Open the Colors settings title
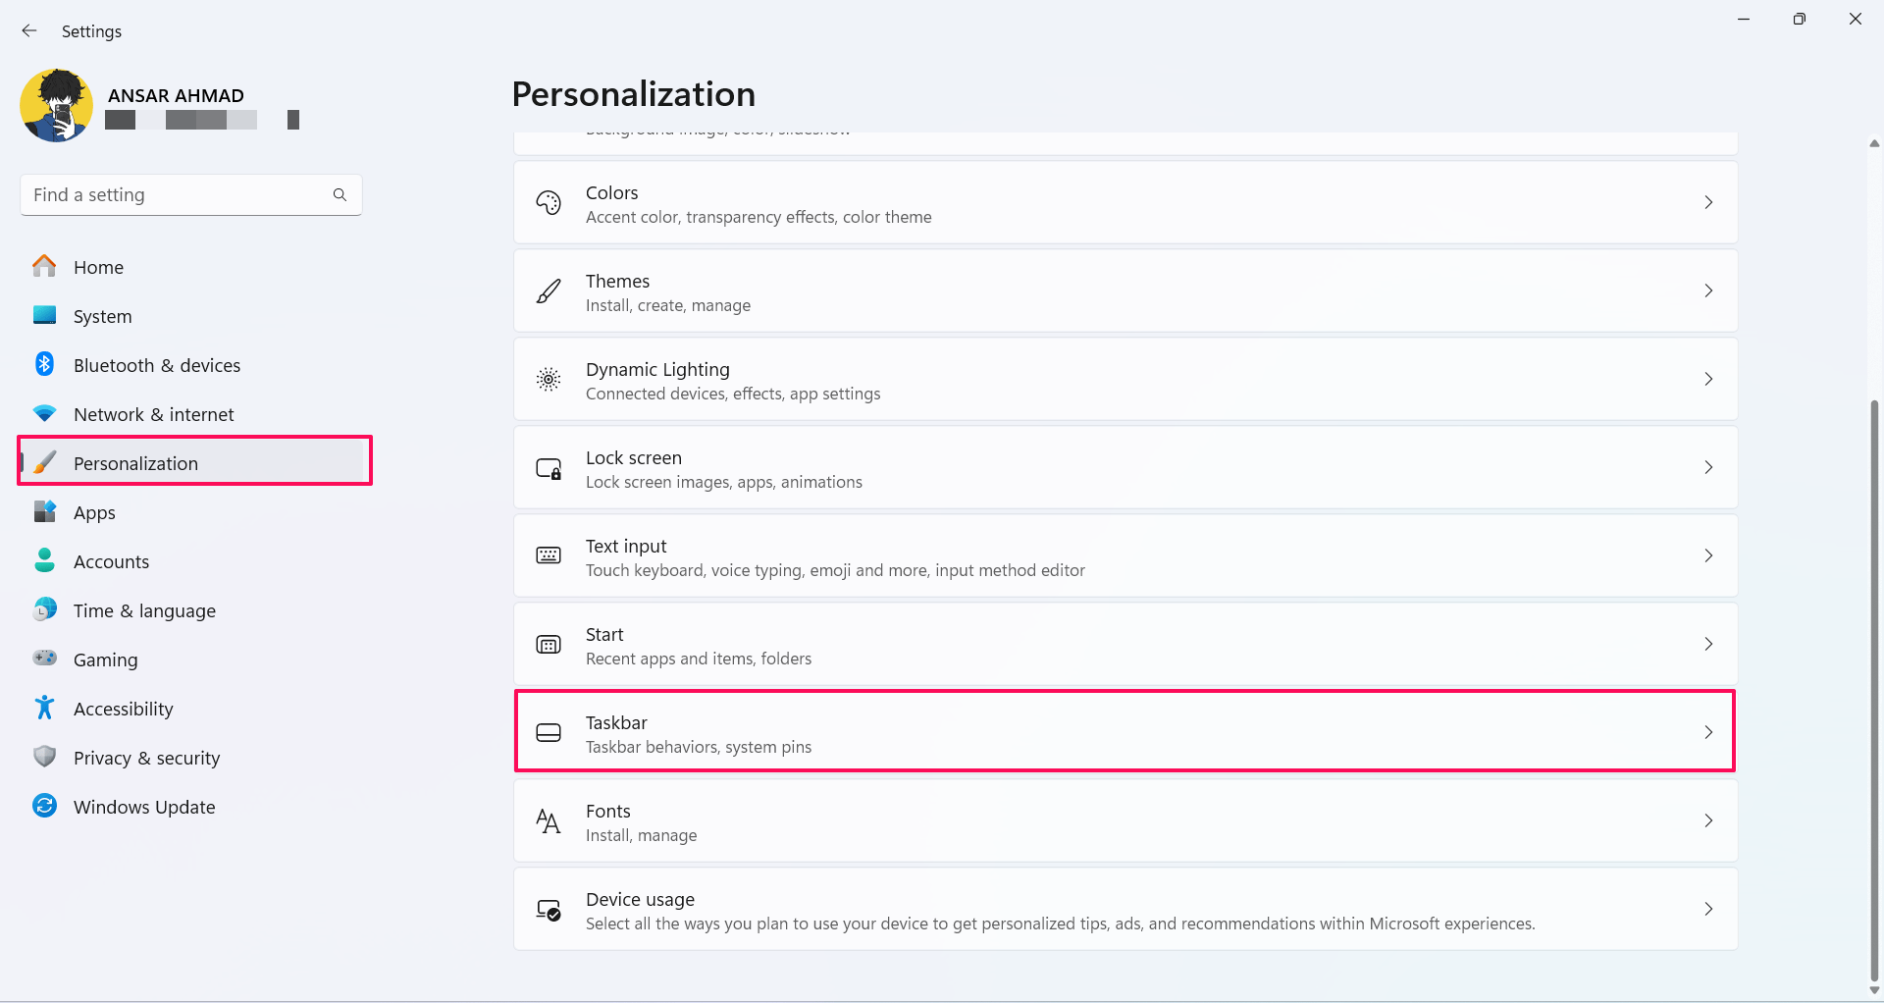This screenshot has width=1884, height=1003. tap(611, 192)
